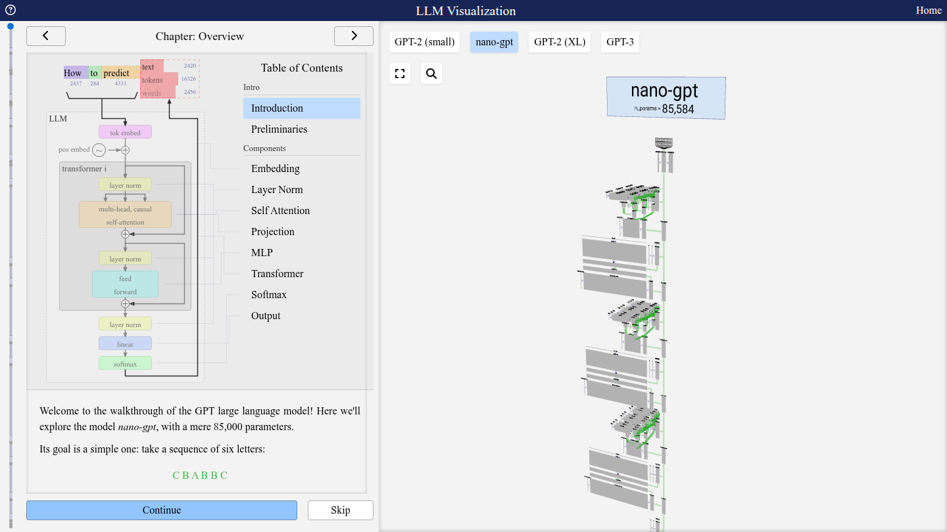Click the Continue button
Screen dimensions: 947x532
point(162,510)
